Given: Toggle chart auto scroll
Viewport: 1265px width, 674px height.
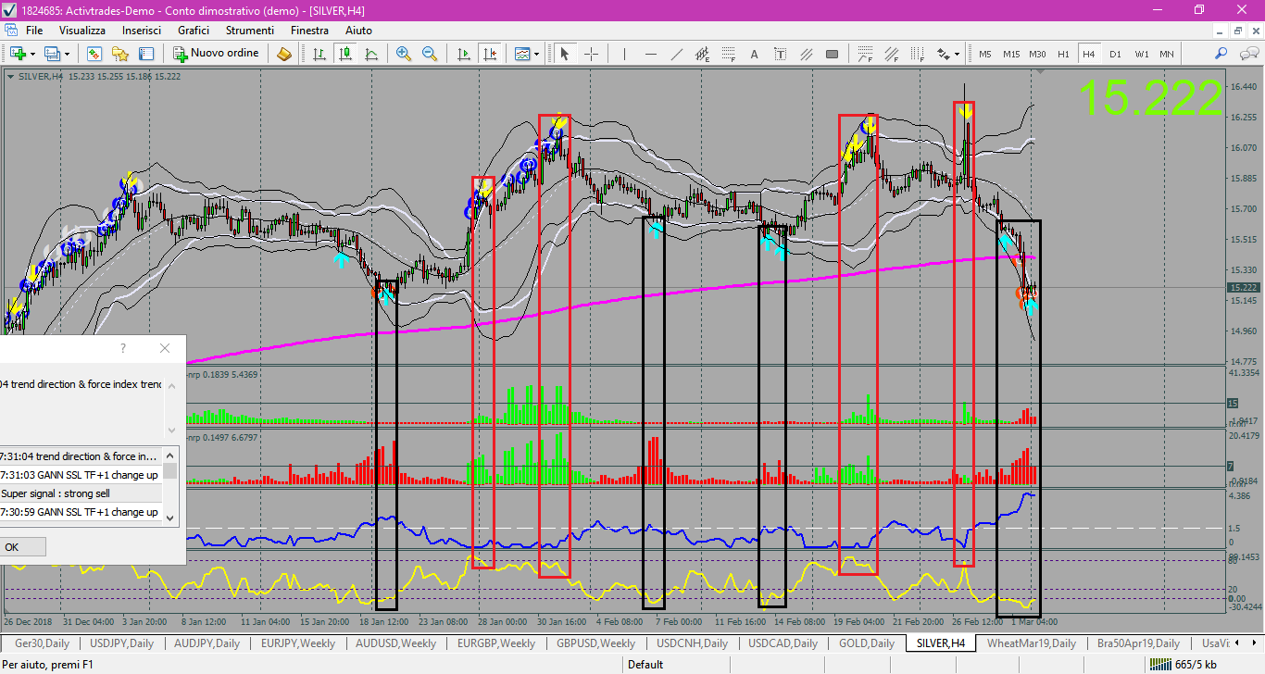Looking at the screenshot, I should [x=464, y=54].
